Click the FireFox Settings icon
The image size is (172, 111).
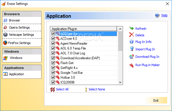[x=5, y=43]
